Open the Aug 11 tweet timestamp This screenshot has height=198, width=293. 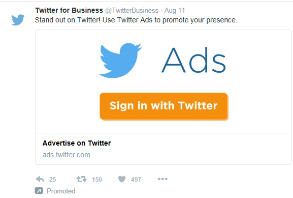[x=175, y=11]
